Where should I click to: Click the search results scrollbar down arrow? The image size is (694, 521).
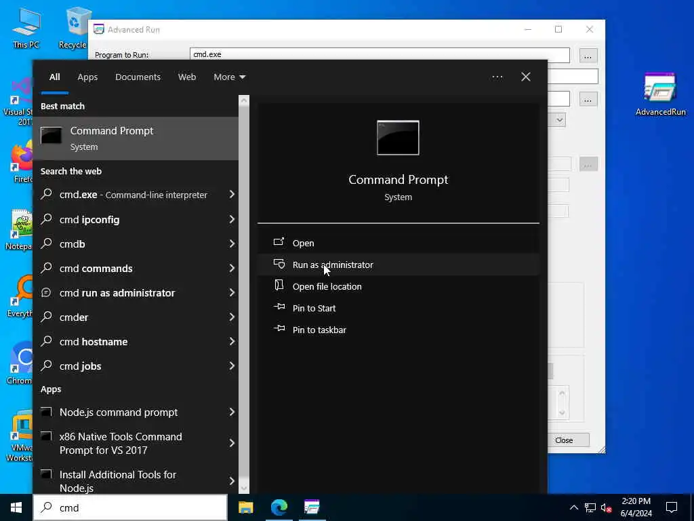point(244,488)
